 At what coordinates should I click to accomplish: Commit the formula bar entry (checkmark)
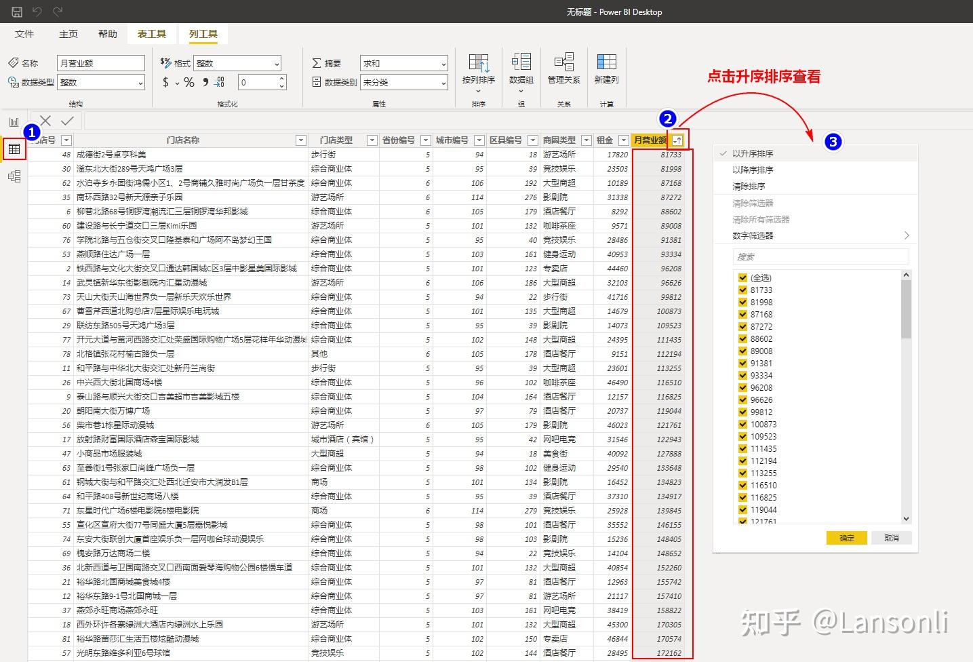pos(67,121)
